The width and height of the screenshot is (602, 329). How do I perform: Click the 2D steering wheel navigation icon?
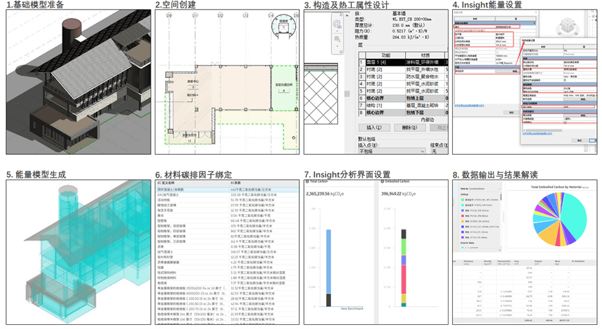pos(337,24)
